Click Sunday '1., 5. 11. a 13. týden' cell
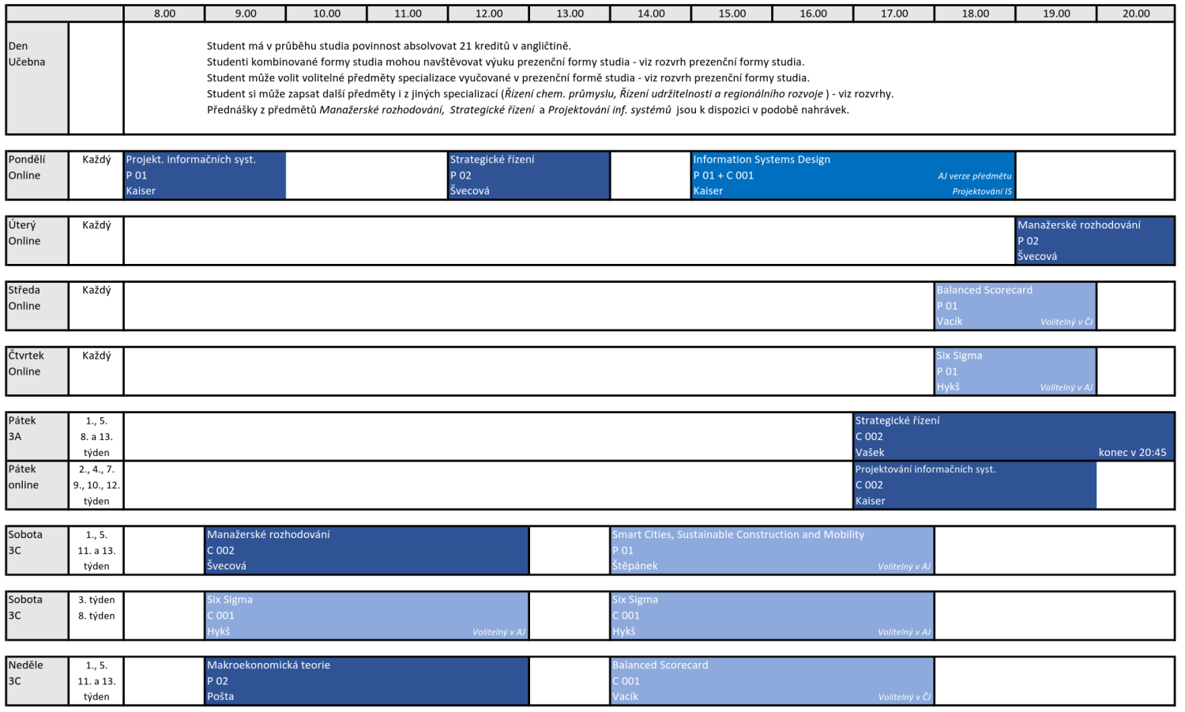1185x712 pixels. click(x=96, y=681)
